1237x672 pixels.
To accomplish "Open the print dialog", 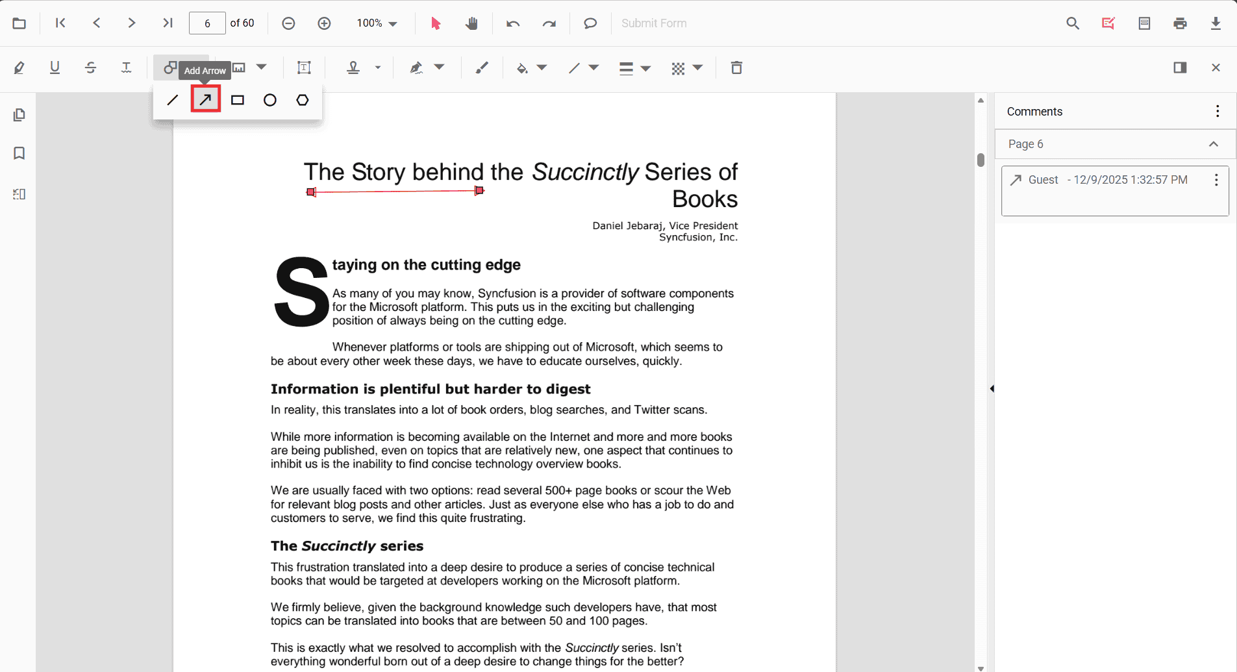I will (x=1180, y=23).
